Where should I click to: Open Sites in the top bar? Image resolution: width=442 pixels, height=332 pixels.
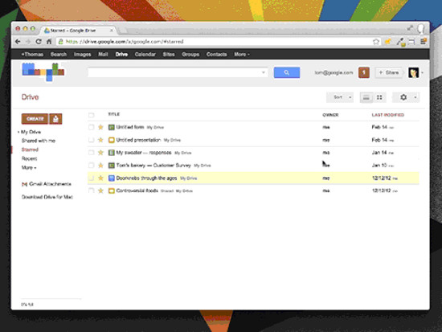pyautogui.click(x=169, y=54)
